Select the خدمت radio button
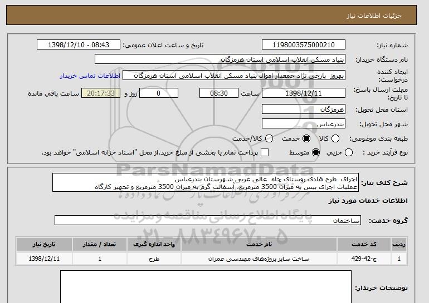 [306, 138]
